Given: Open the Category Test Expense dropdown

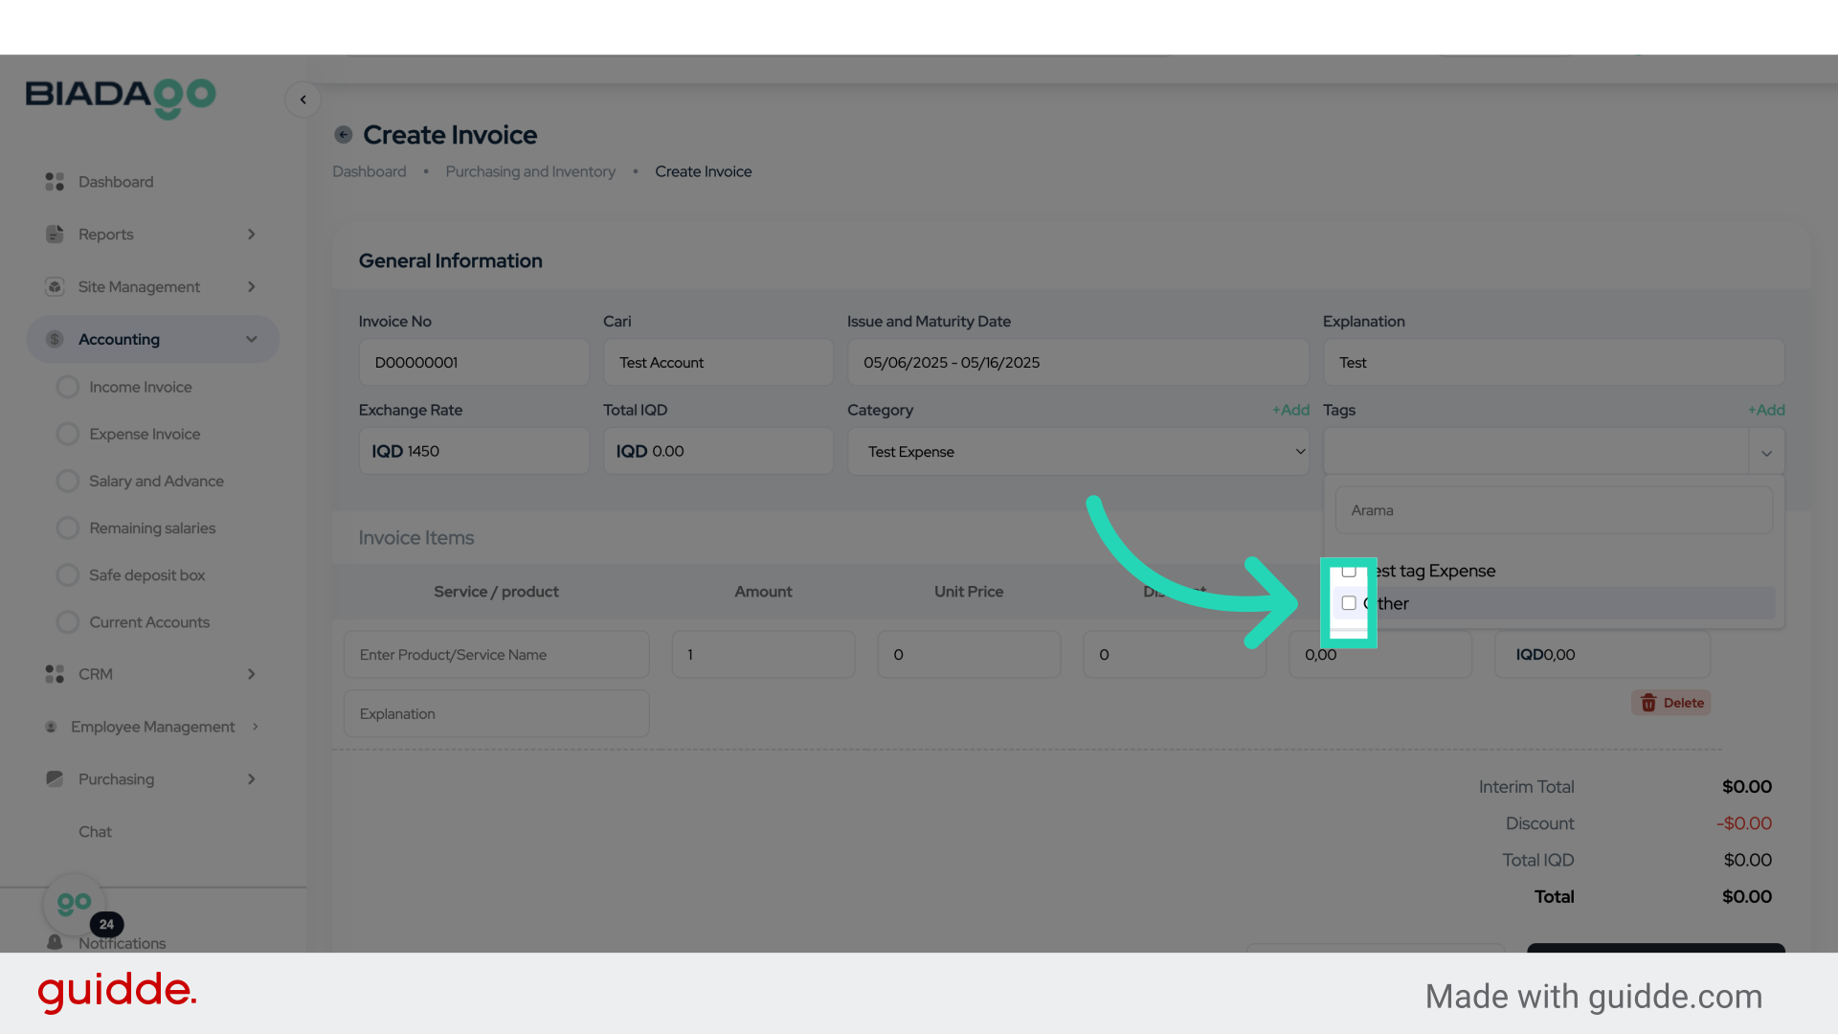Looking at the screenshot, I should [x=1077, y=452].
